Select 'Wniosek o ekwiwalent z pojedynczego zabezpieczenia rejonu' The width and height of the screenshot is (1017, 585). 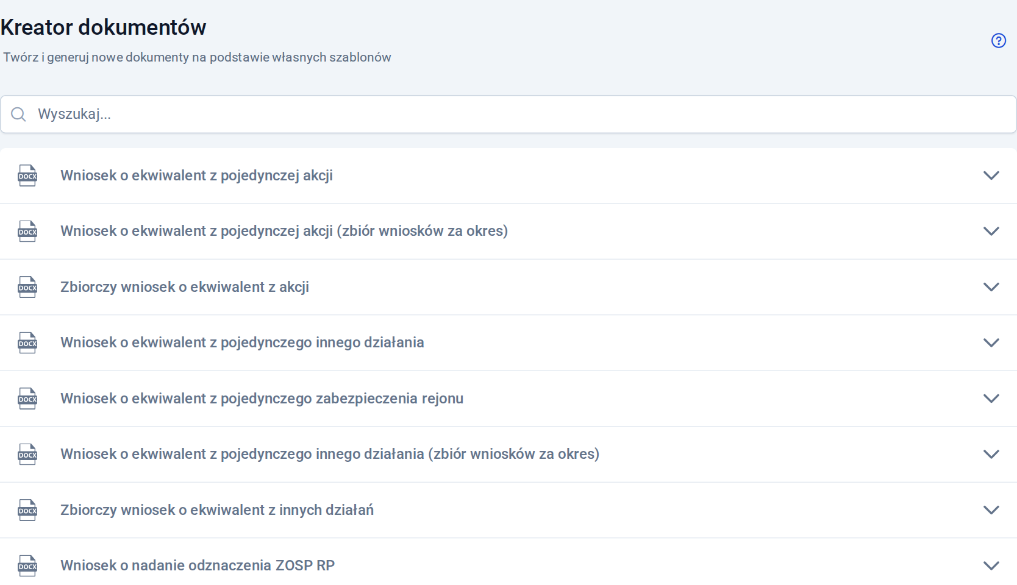point(262,399)
